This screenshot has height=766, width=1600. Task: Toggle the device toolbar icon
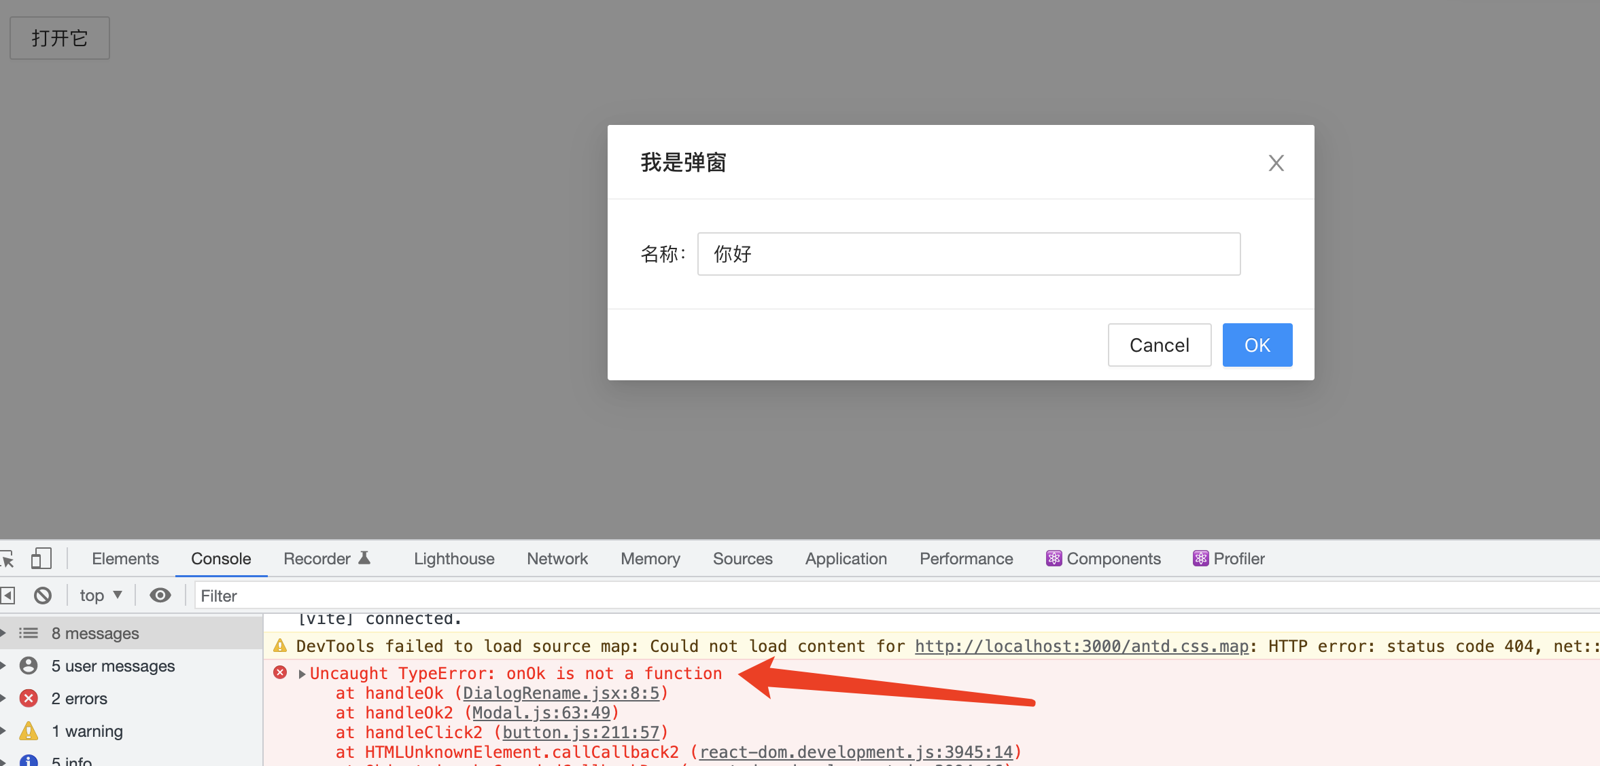point(41,559)
